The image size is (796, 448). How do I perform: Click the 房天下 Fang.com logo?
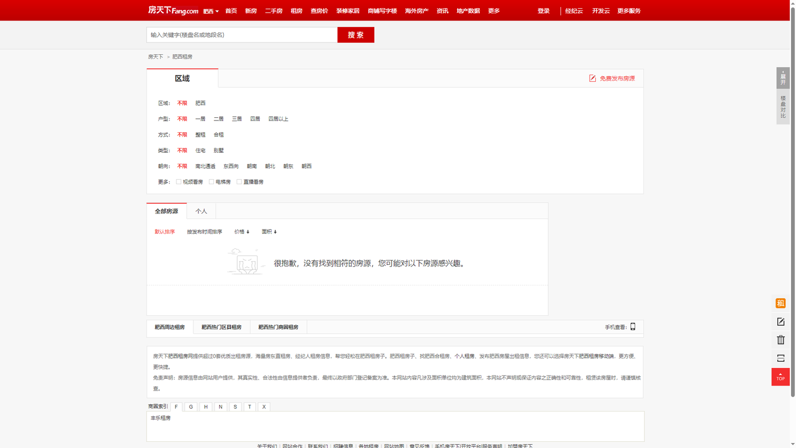[x=173, y=11]
